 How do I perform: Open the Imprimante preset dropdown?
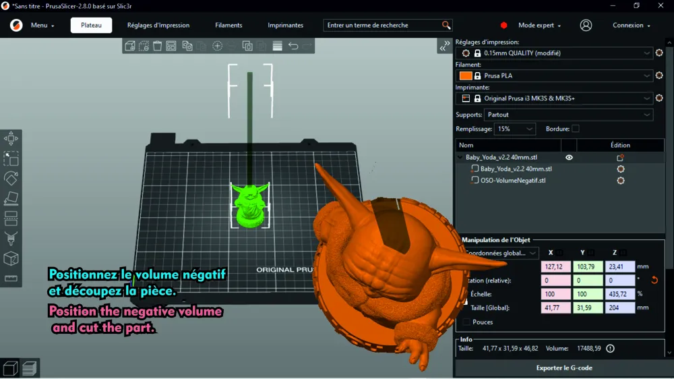[554, 98]
